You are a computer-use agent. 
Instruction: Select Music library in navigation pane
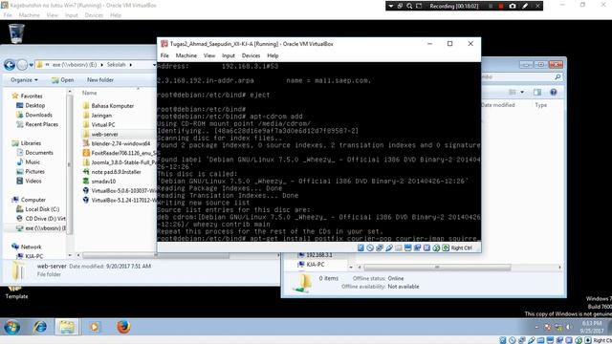coord(28,161)
